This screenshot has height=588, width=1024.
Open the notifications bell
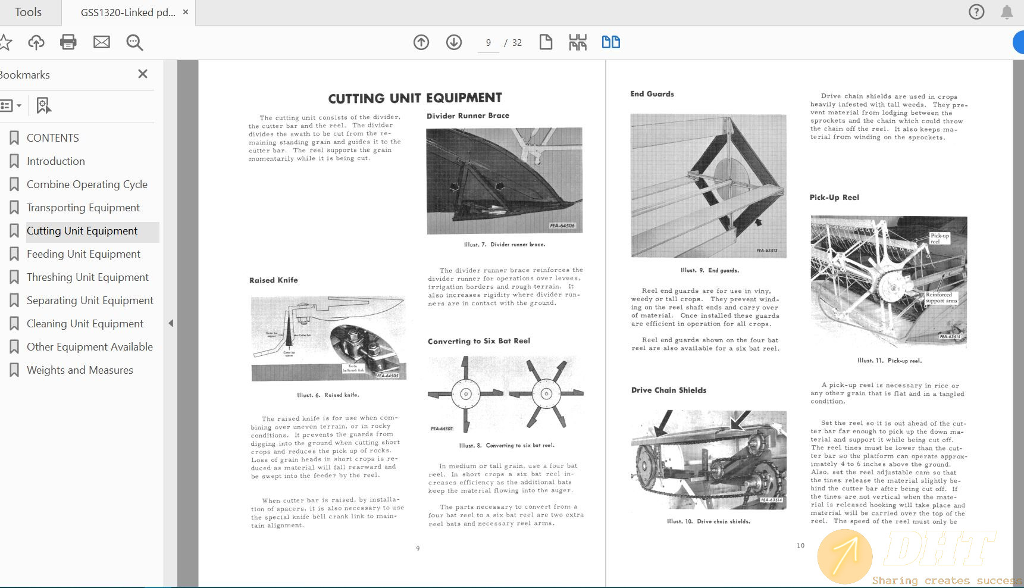point(1007,12)
